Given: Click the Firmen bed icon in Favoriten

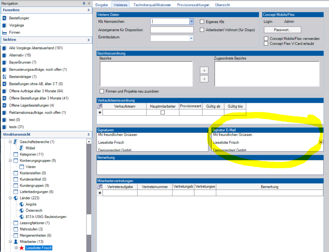Looking at the screenshot, I should pos(4,33).
